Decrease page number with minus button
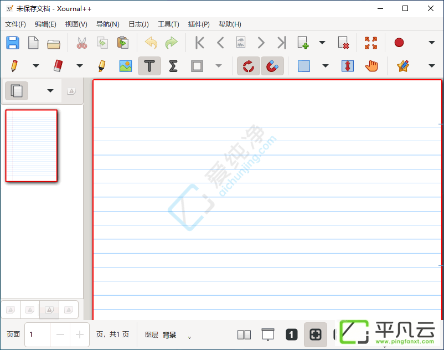The height and width of the screenshot is (350, 444). (x=60, y=334)
